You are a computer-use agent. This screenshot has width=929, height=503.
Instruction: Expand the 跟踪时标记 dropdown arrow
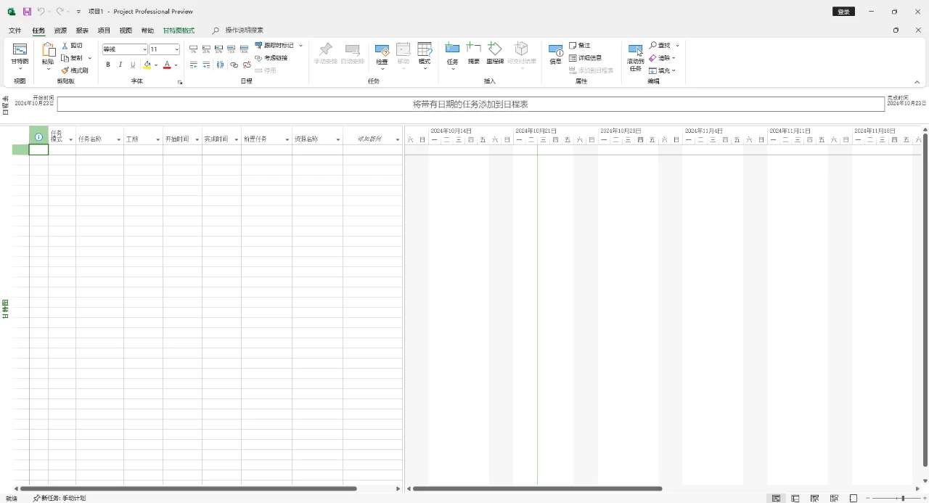pyautogui.click(x=300, y=46)
